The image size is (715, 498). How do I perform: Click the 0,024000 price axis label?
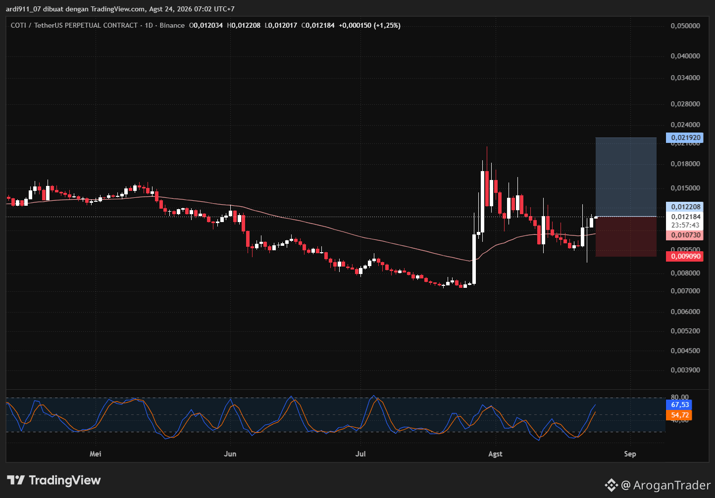pyautogui.click(x=685, y=125)
